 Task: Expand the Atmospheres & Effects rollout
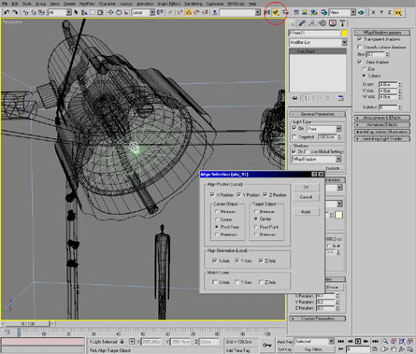[x=382, y=118]
